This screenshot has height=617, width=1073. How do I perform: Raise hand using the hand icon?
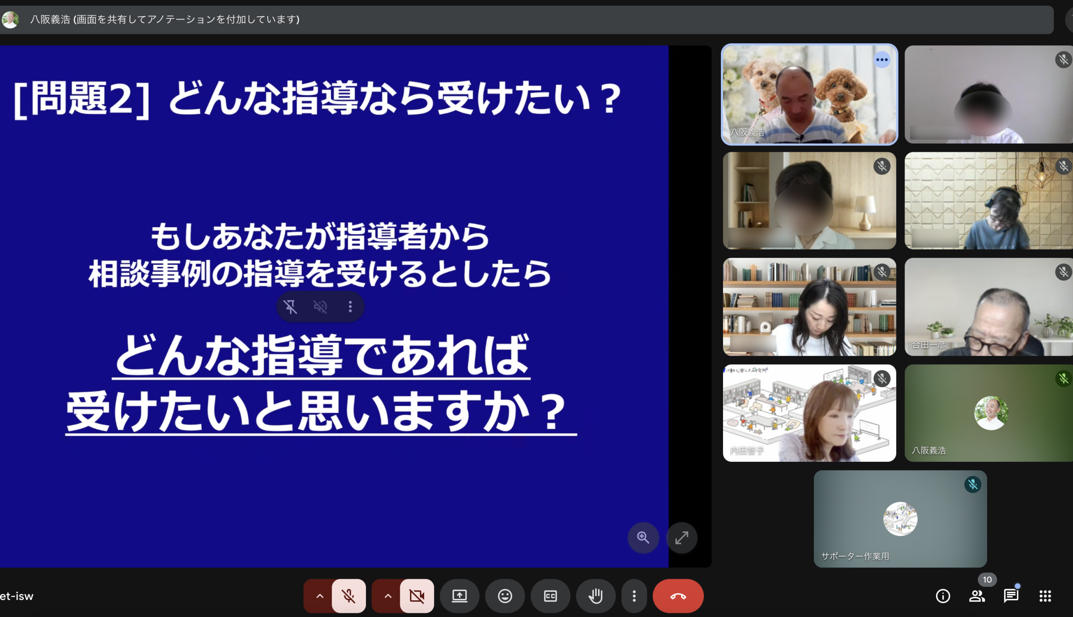coord(595,596)
